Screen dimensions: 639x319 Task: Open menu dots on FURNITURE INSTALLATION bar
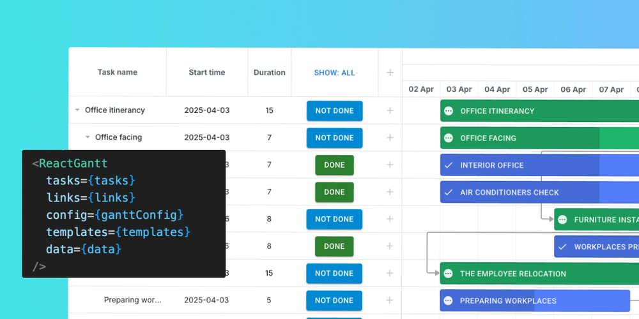562,219
